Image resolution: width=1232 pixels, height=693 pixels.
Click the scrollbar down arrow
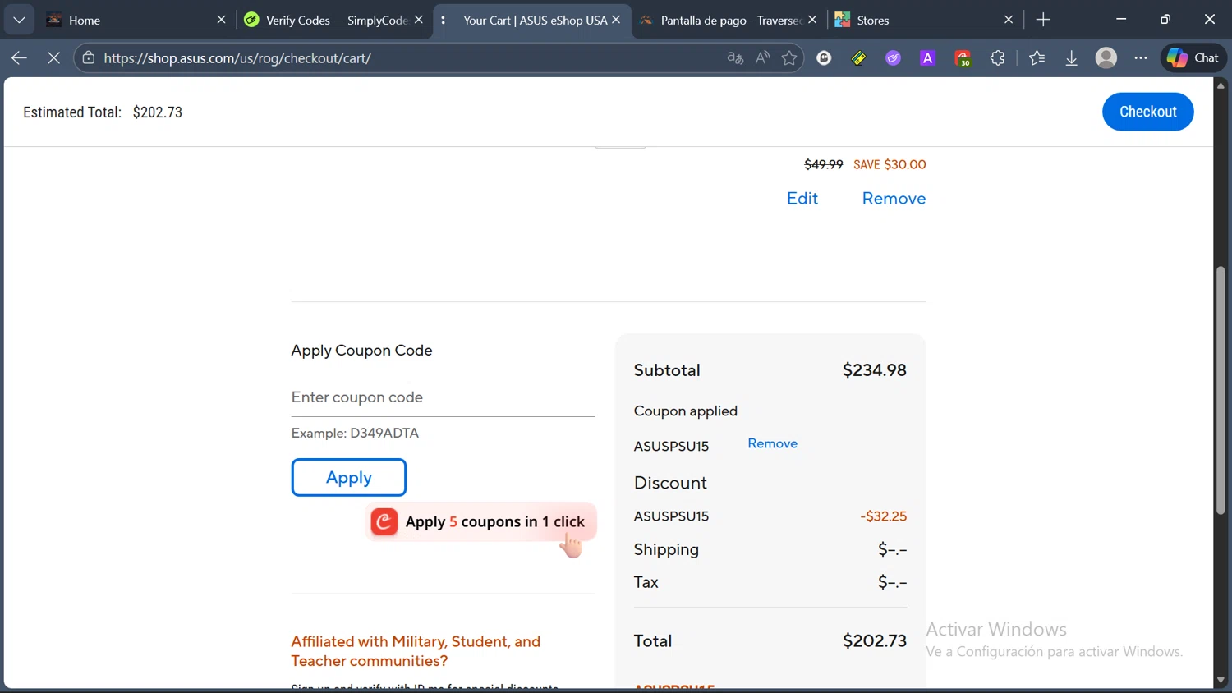point(1221,680)
